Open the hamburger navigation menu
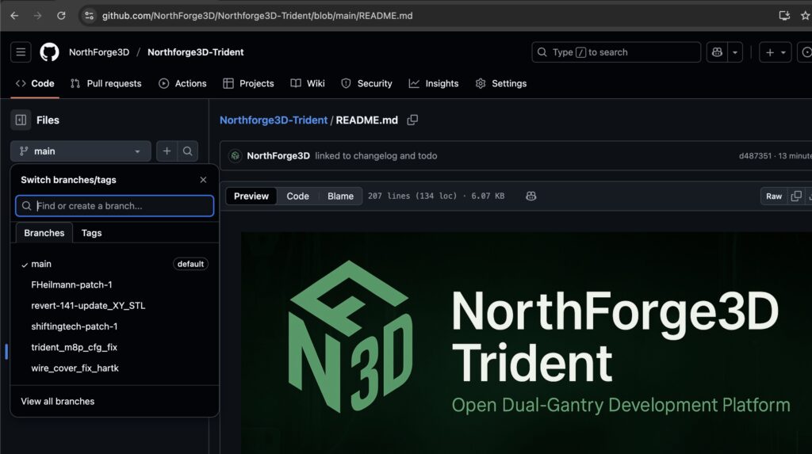 (x=21, y=52)
